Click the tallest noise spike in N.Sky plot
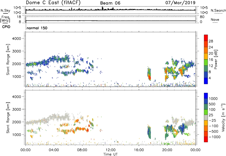 point(102,8)
